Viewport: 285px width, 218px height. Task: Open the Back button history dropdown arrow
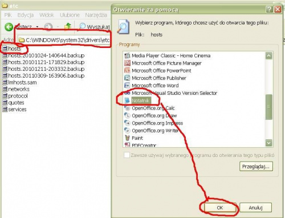[x=37, y=27]
